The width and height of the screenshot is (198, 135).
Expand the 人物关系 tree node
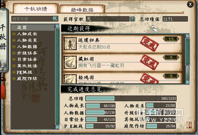click(x=14, y=40)
